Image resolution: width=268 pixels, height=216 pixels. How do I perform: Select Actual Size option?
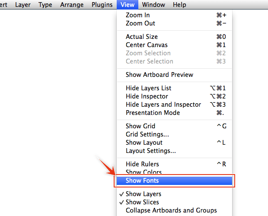(141, 37)
